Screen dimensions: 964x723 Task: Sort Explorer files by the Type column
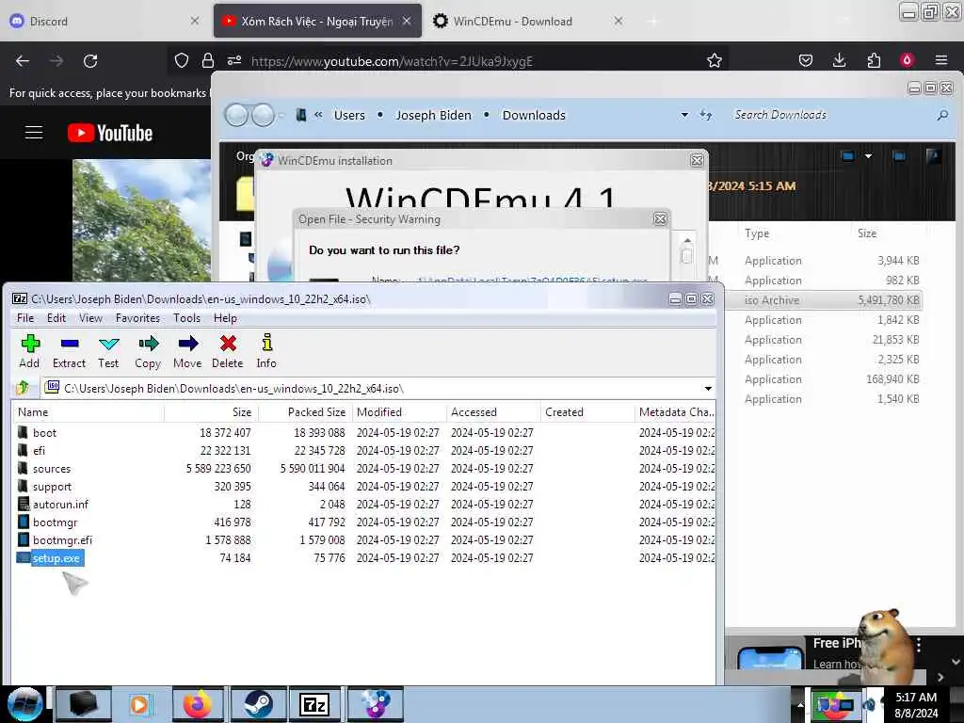coord(757,233)
